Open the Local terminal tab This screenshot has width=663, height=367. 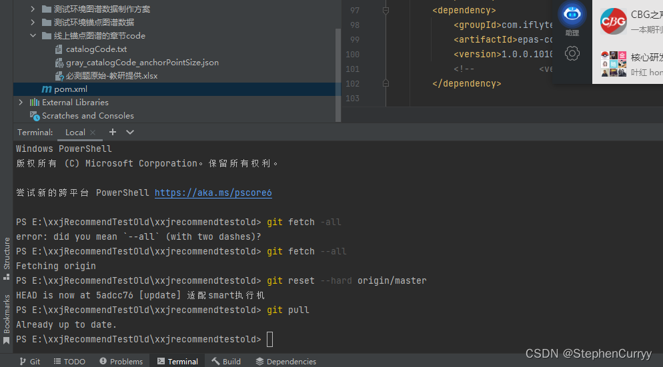point(75,132)
